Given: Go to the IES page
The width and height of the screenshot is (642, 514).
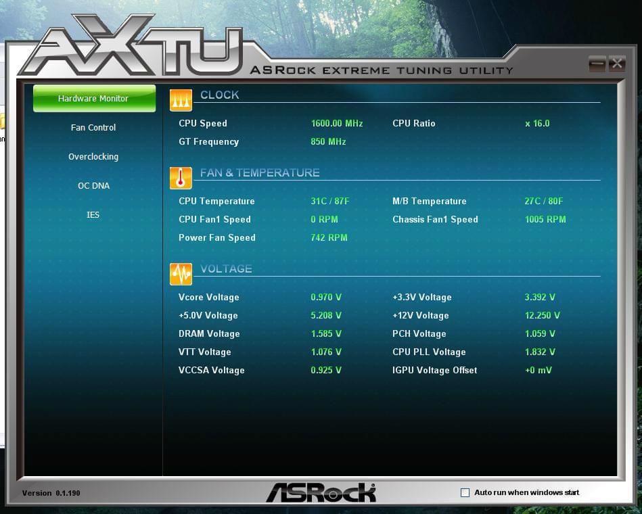Looking at the screenshot, I should pyautogui.click(x=93, y=215).
